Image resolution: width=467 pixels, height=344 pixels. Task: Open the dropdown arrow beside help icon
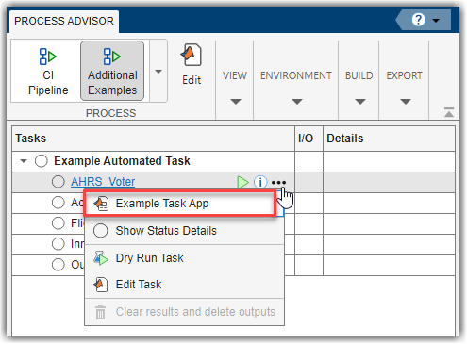click(436, 21)
